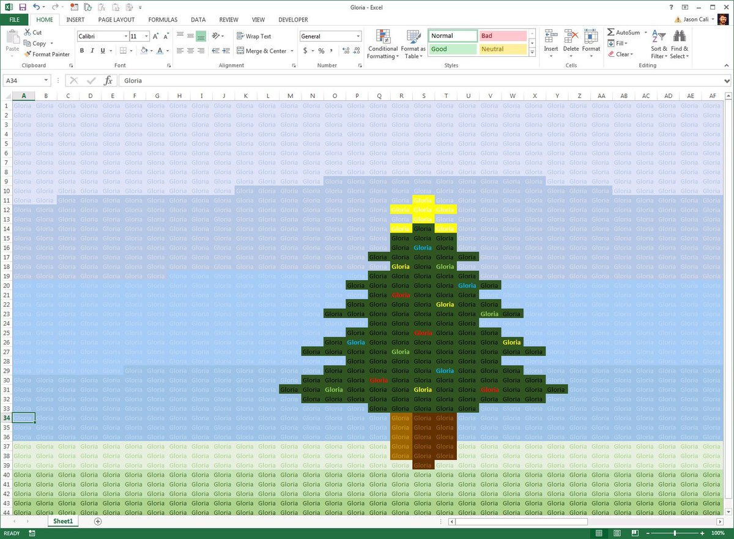
Task: Open the FILE tab
Action: coord(14,20)
